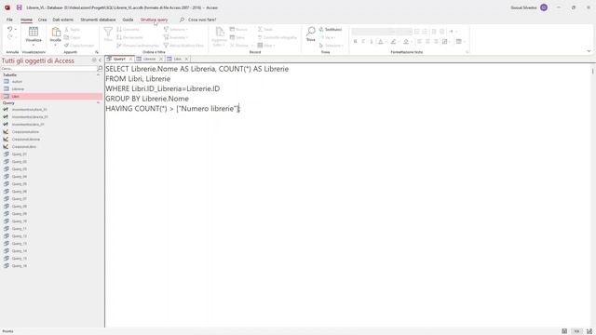Toggle left text alignment
596x335 pixels.
pyautogui.click(x=419, y=41)
